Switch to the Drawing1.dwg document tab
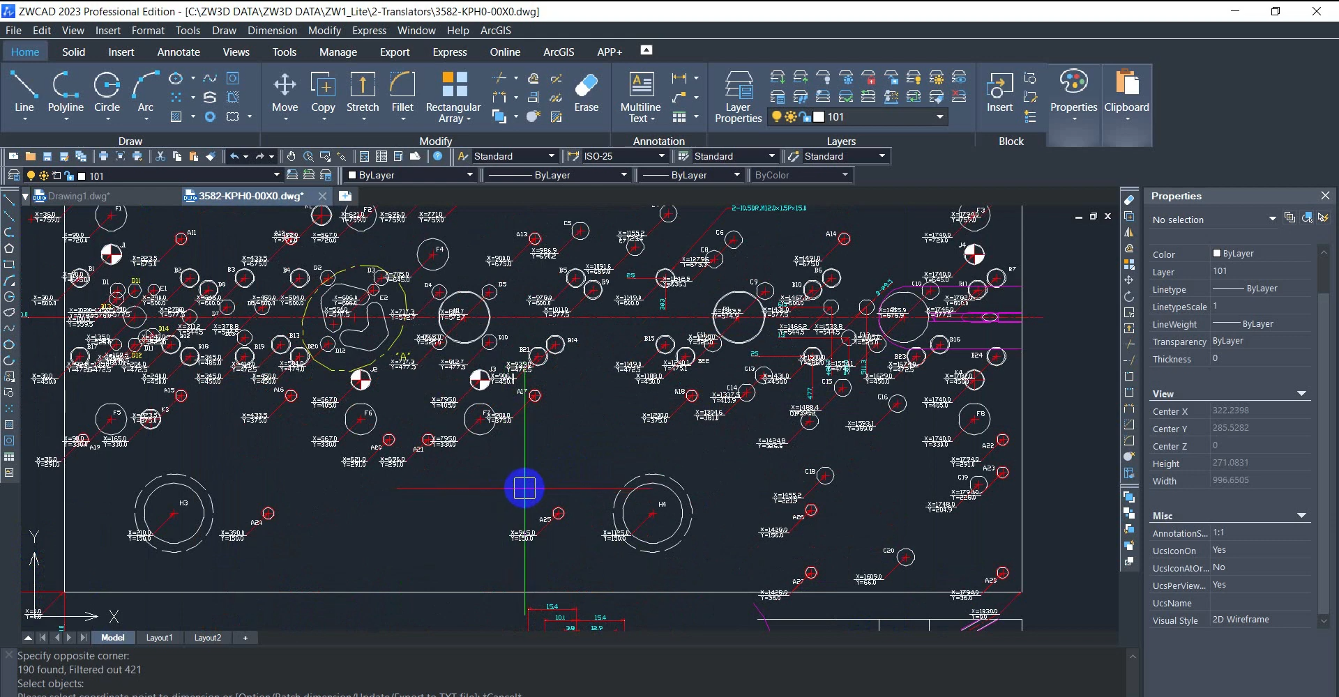 [x=78, y=196]
